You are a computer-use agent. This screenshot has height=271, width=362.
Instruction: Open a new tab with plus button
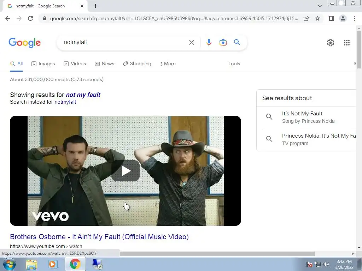click(95, 6)
